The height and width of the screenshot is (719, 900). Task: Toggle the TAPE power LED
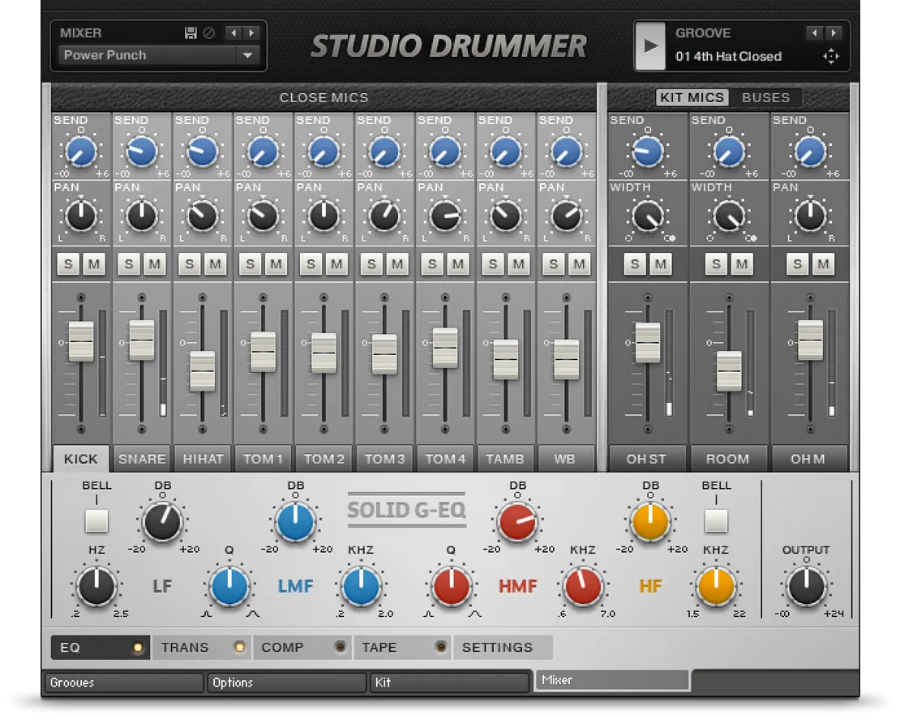pos(441,648)
